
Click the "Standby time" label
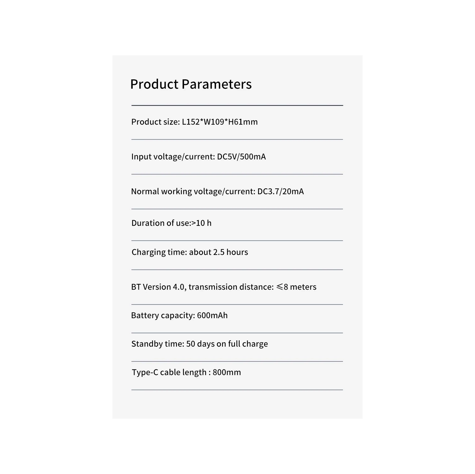[157, 344]
